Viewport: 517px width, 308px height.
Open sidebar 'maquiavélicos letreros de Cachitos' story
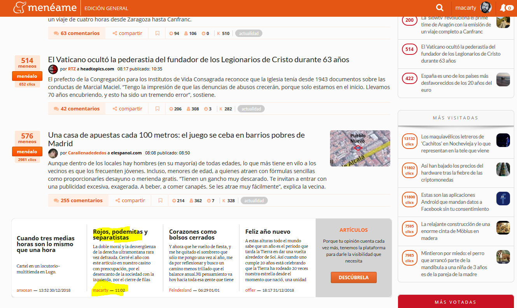456,143
